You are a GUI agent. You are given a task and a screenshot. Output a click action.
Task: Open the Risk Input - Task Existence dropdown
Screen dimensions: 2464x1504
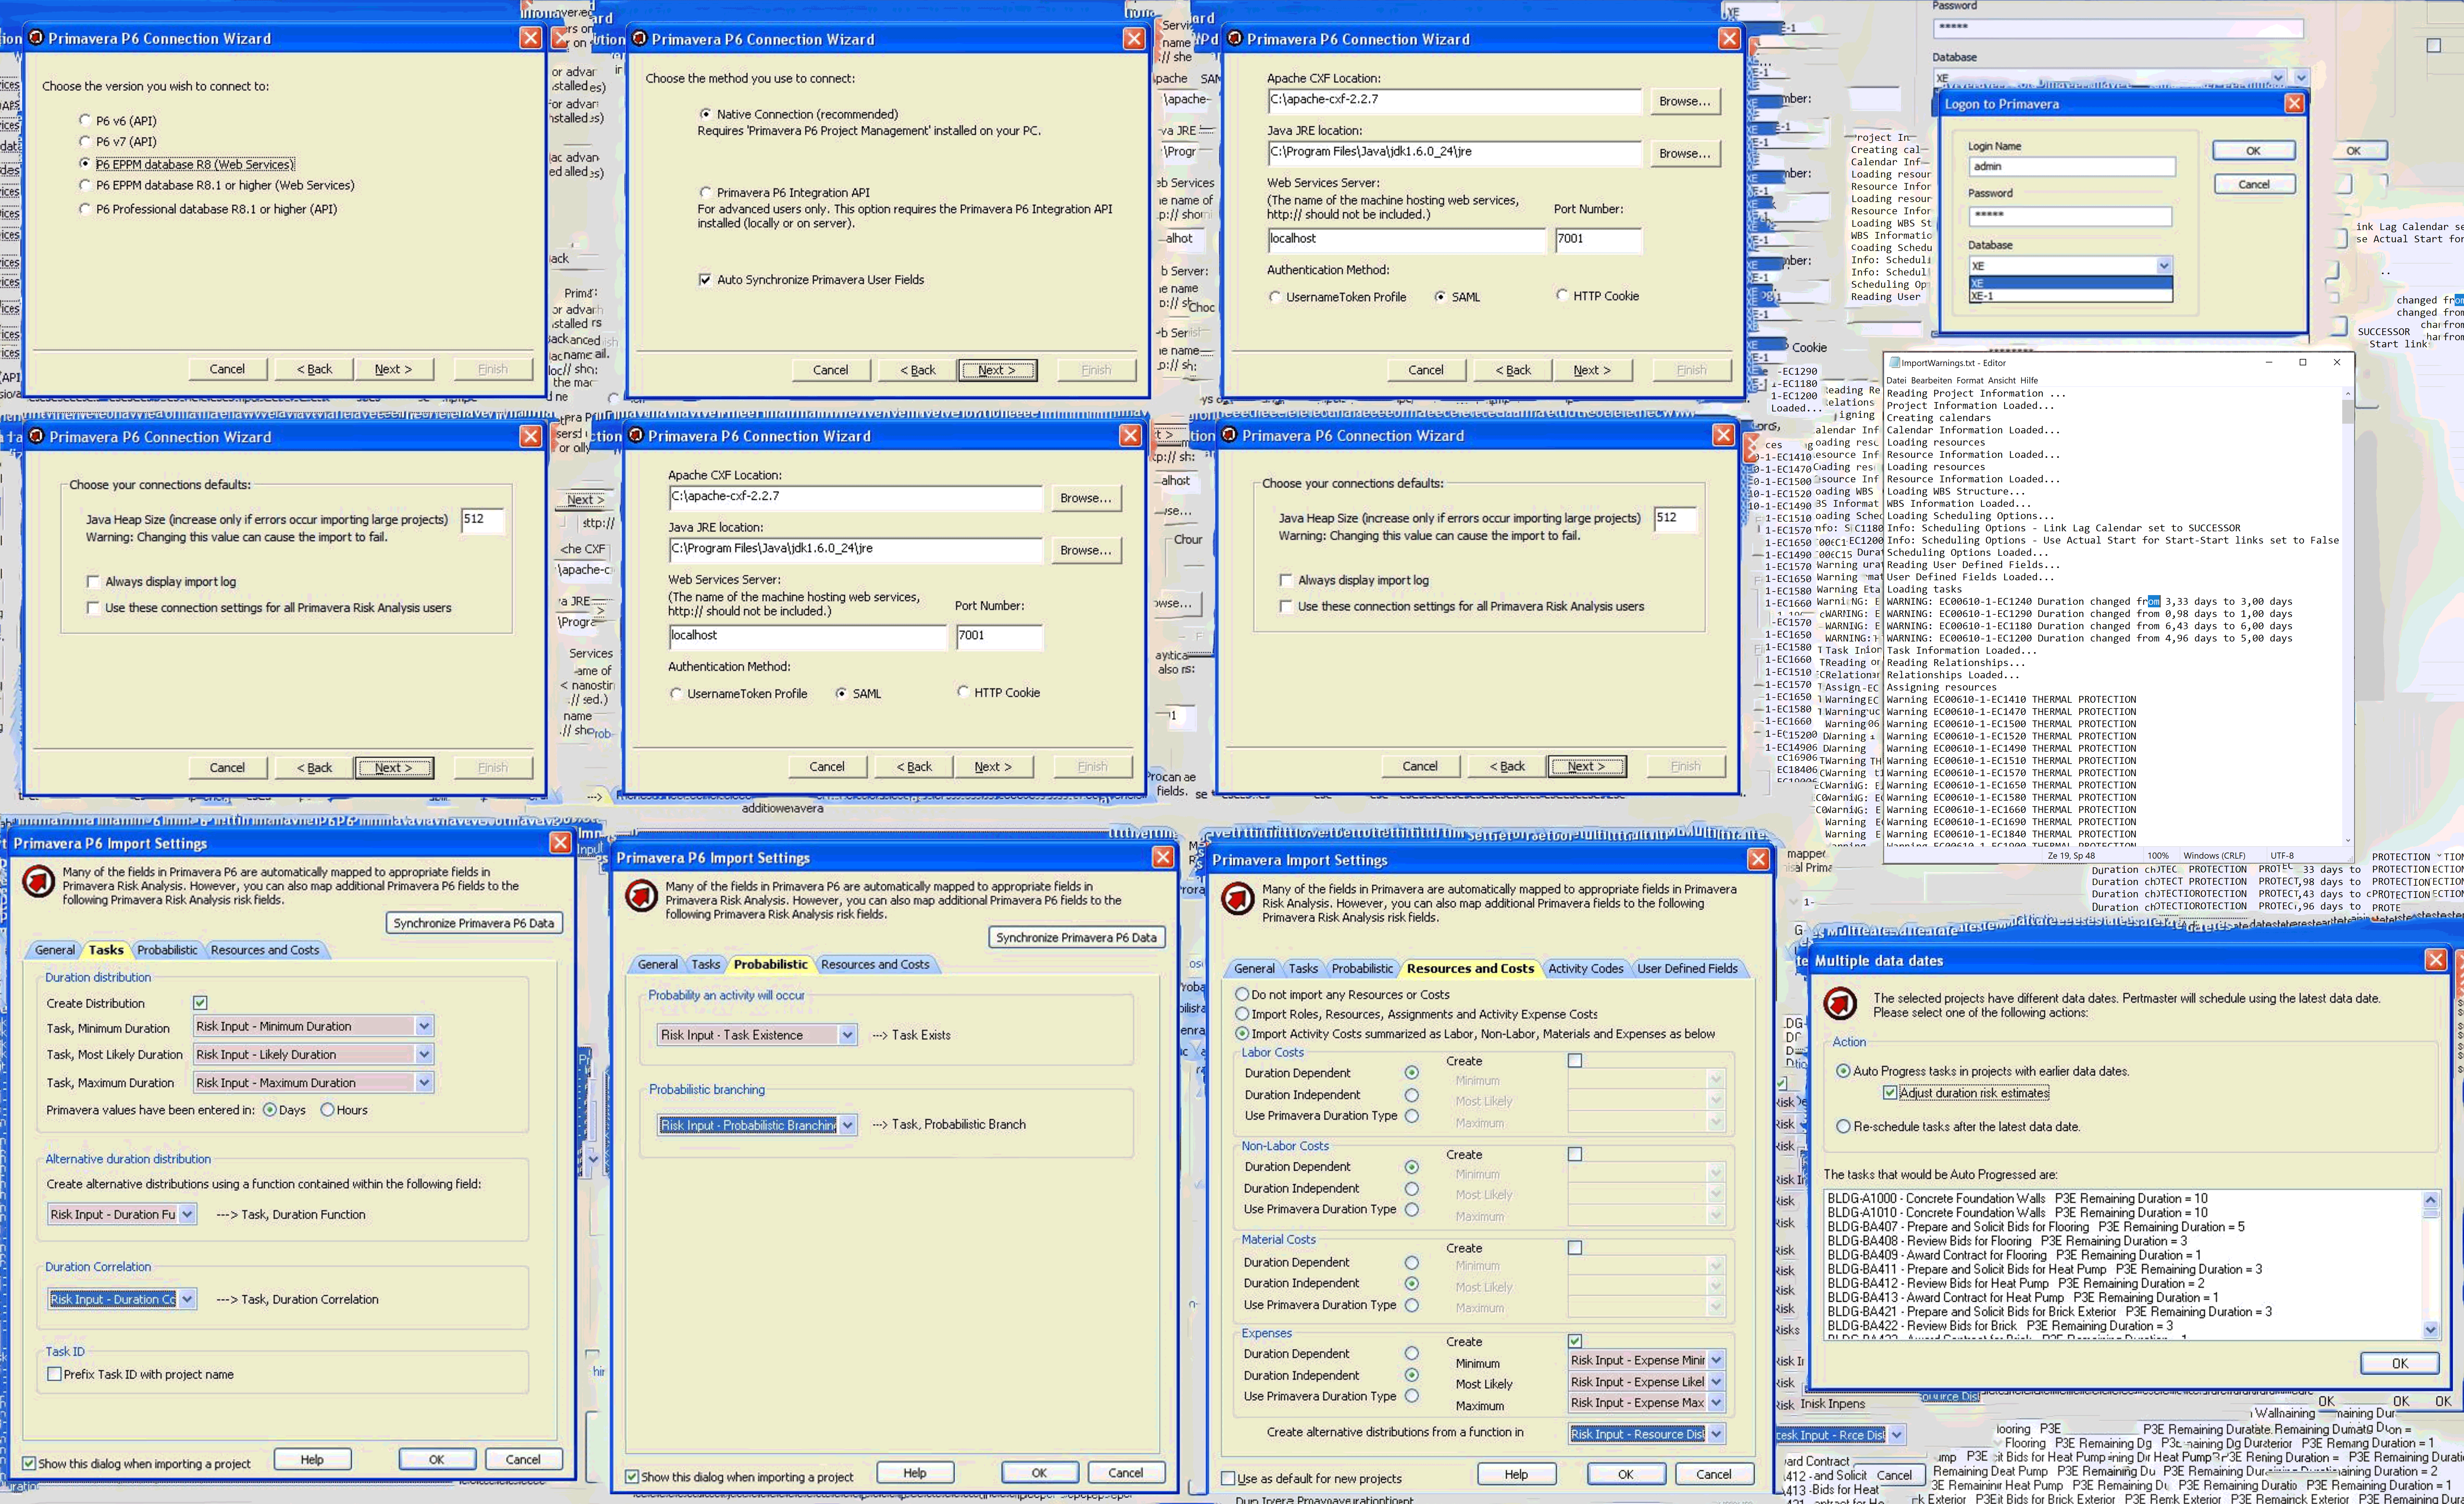(x=847, y=1035)
